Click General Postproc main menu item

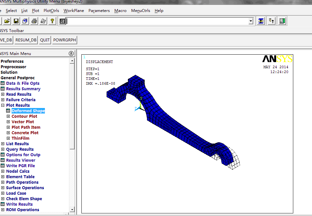pyautogui.click(x=17, y=78)
